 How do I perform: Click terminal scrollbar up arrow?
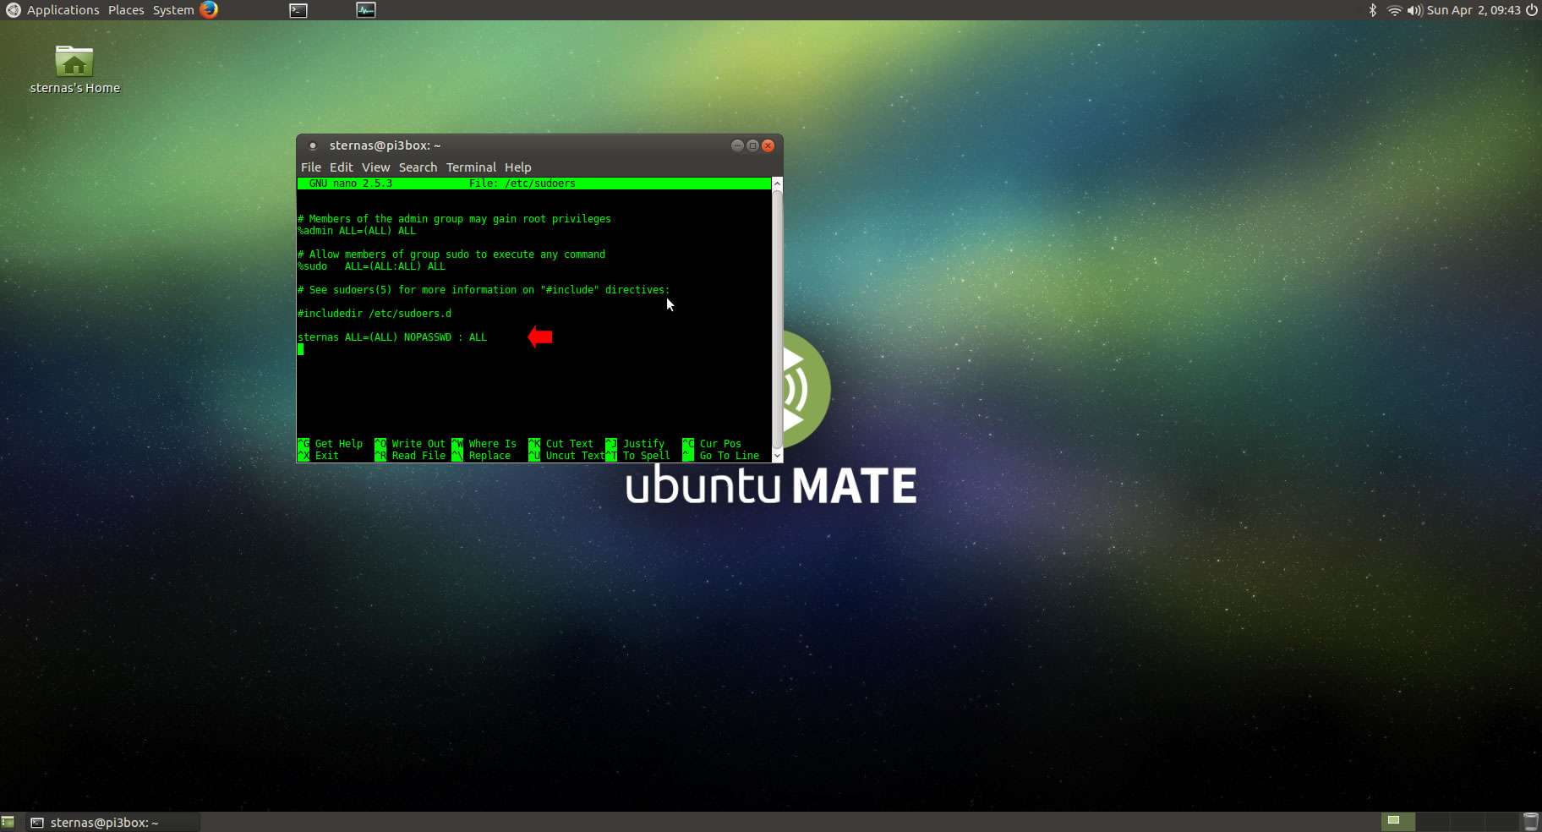click(777, 183)
